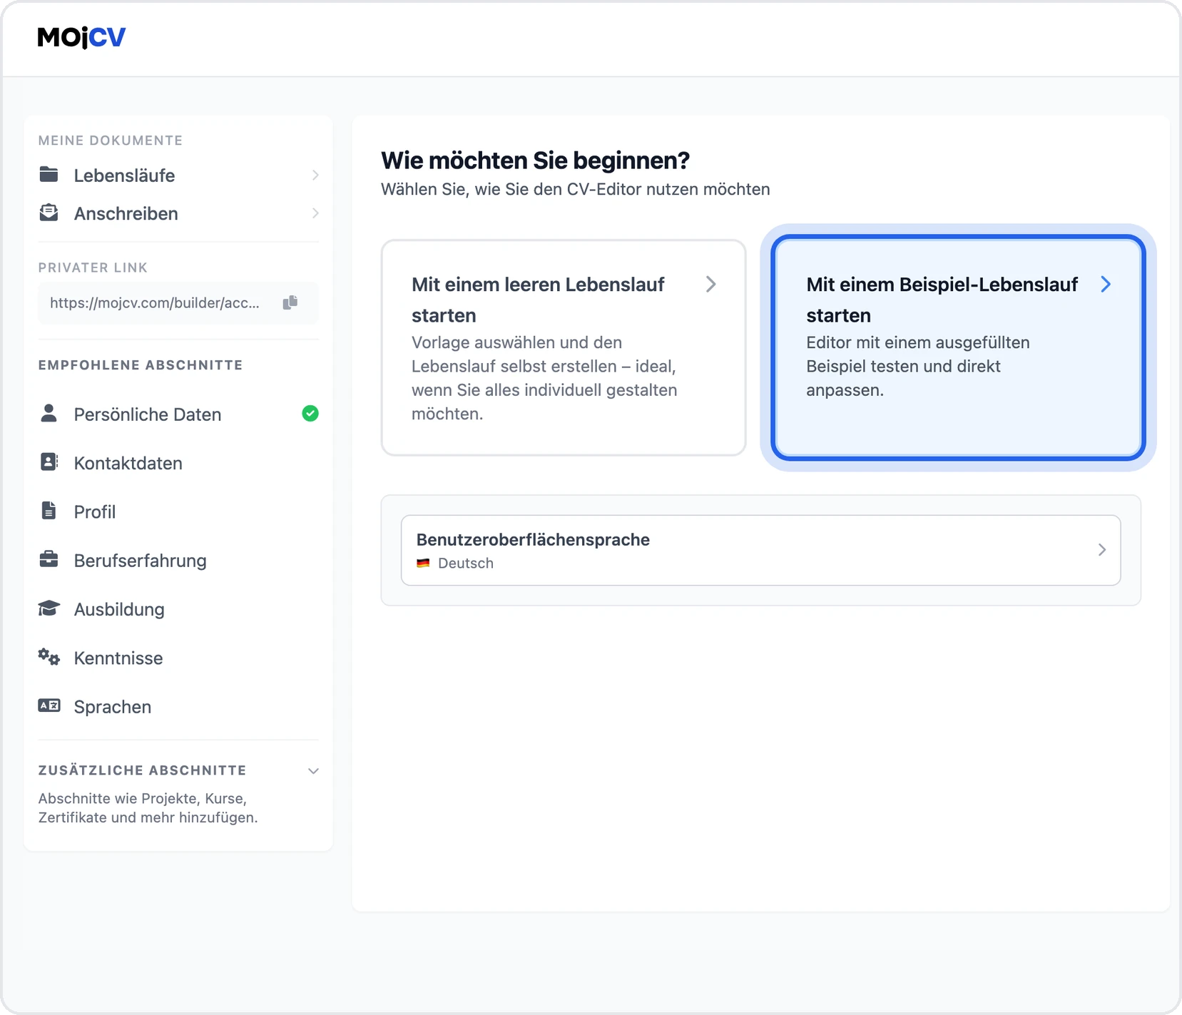Image resolution: width=1182 pixels, height=1015 pixels.
Task: Click the Anschreiben envelope icon
Action: click(49, 213)
